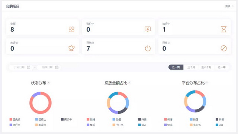This screenshot has height=134, width=238.
Task: Open 更多 link in 我的项目 header
Action: pyautogui.click(x=229, y=6)
